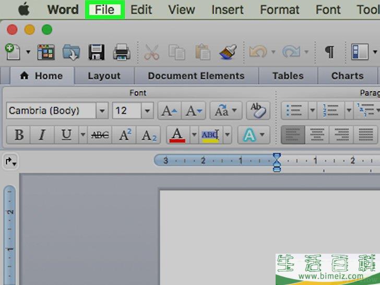Decrease font size with shrink button
Screen dimensions: 380x285
194,111
